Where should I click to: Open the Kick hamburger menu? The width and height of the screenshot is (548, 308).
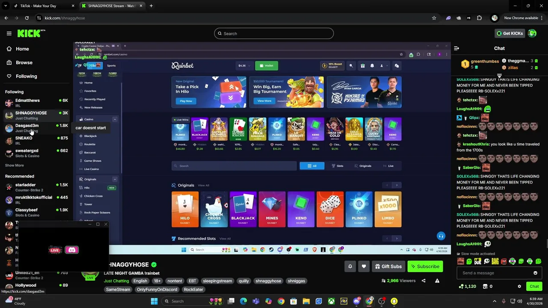pyautogui.click(x=9, y=33)
